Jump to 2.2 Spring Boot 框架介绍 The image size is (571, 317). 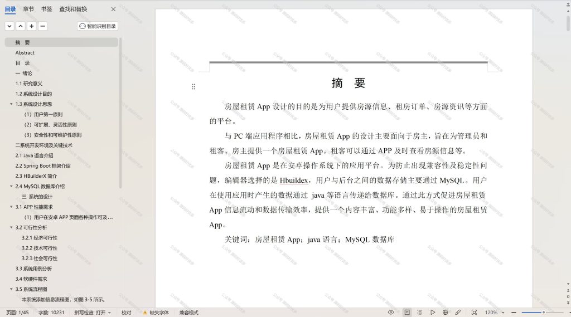(x=43, y=166)
